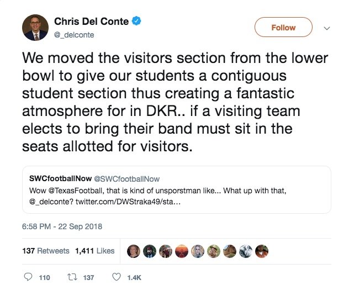
Task: Click the blue verified badge
Action: point(136,22)
